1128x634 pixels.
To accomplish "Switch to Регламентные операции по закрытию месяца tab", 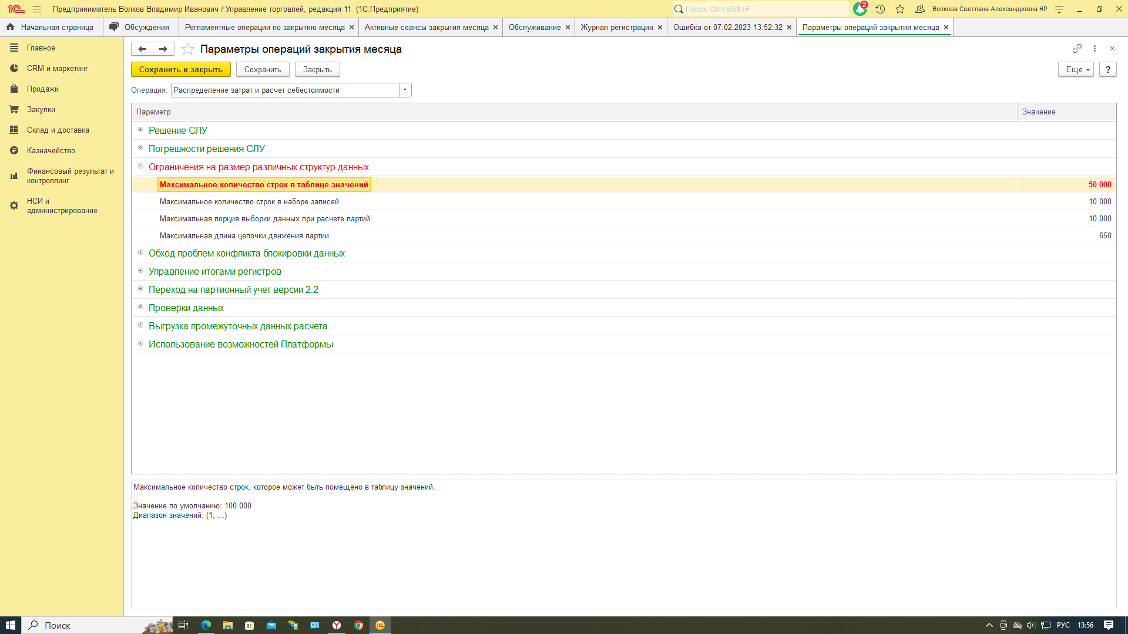I will [x=264, y=27].
